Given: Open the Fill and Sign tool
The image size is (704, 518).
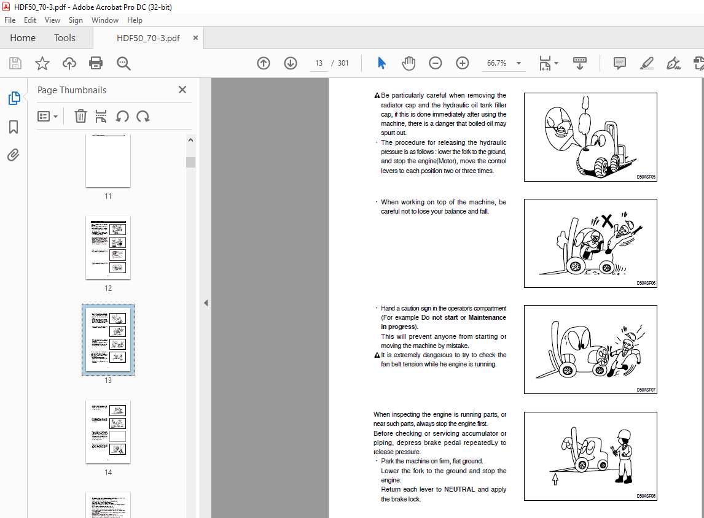Looking at the screenshot, I should (x=673, y=63).
